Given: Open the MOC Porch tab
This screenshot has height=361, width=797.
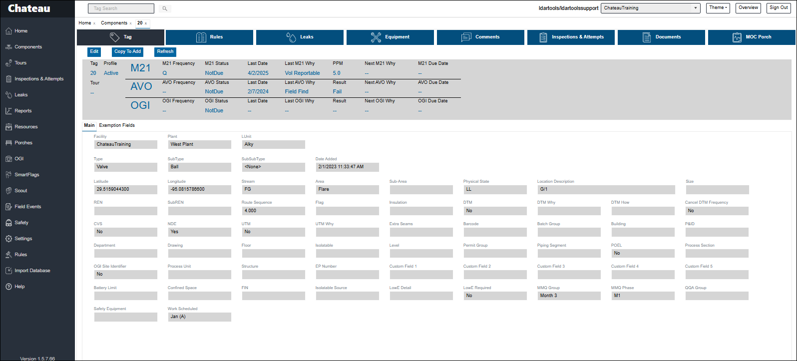Looking at the screenshot, I should pos(752,37).
